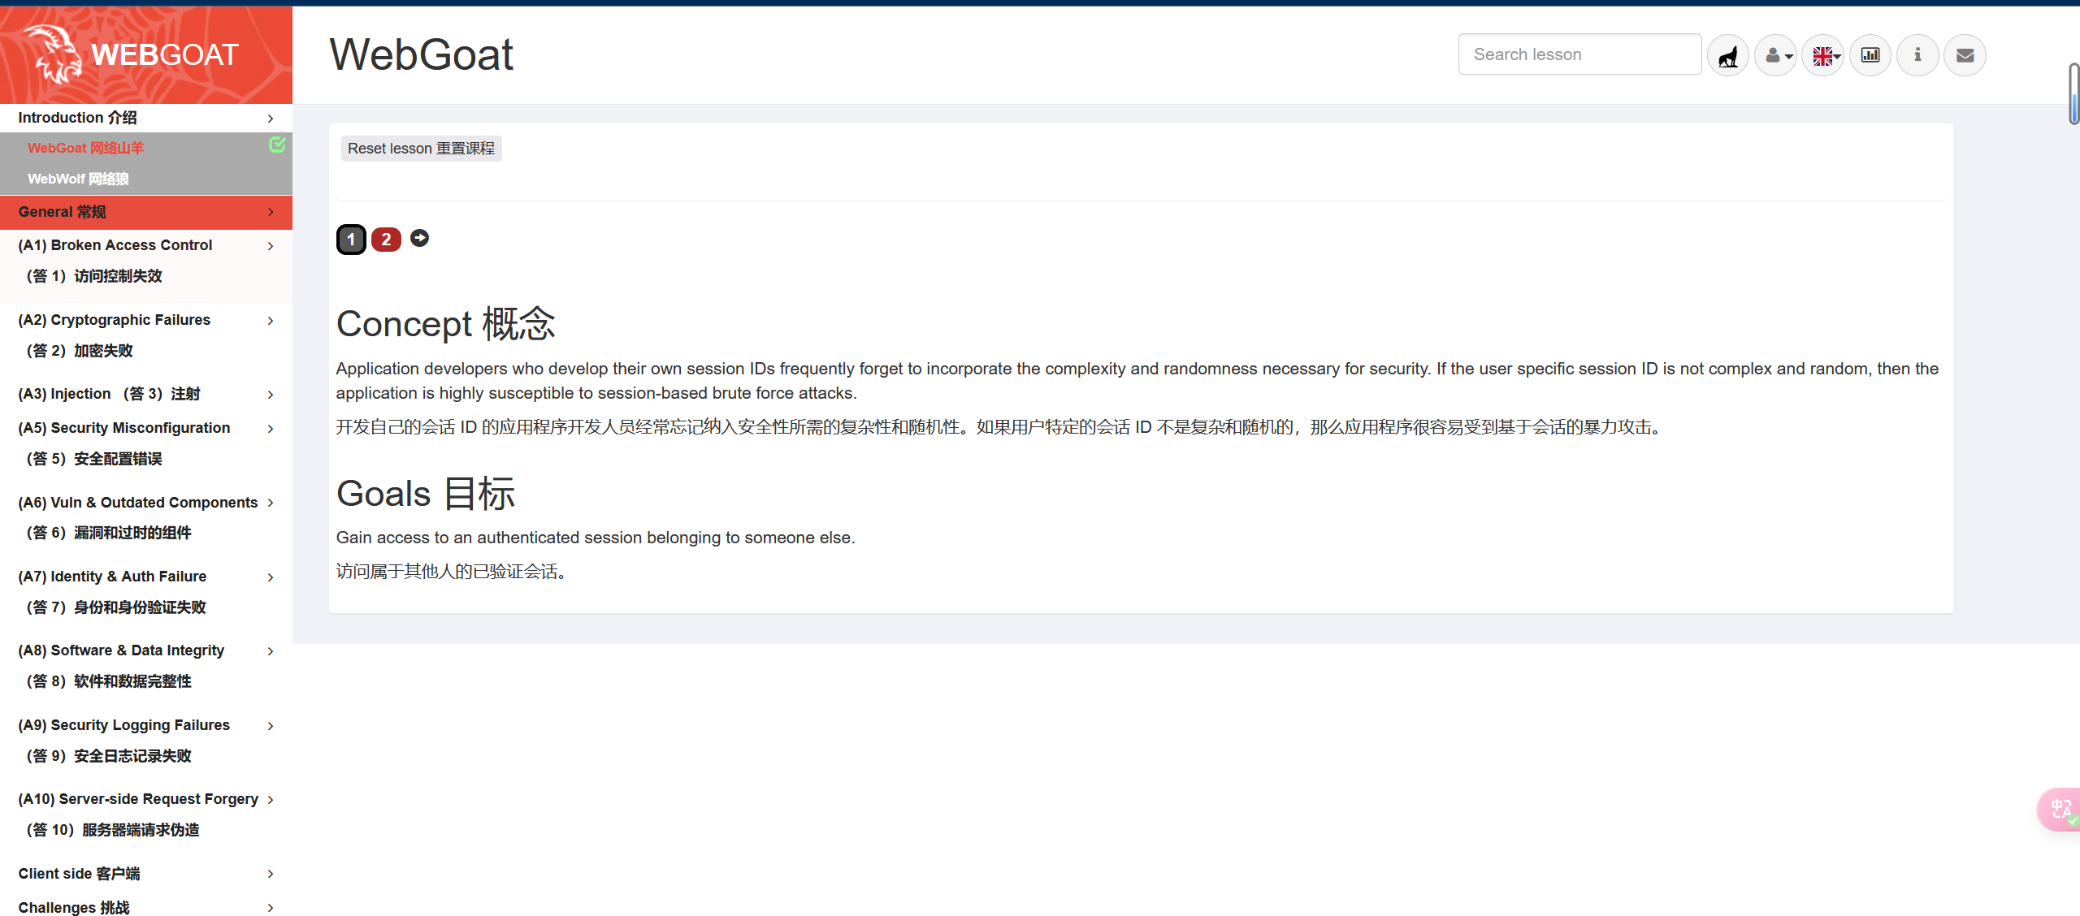This screenshot has height=916, width=2080.
Task: Open the UK flag language dropdown
Action: point(1823,55)
